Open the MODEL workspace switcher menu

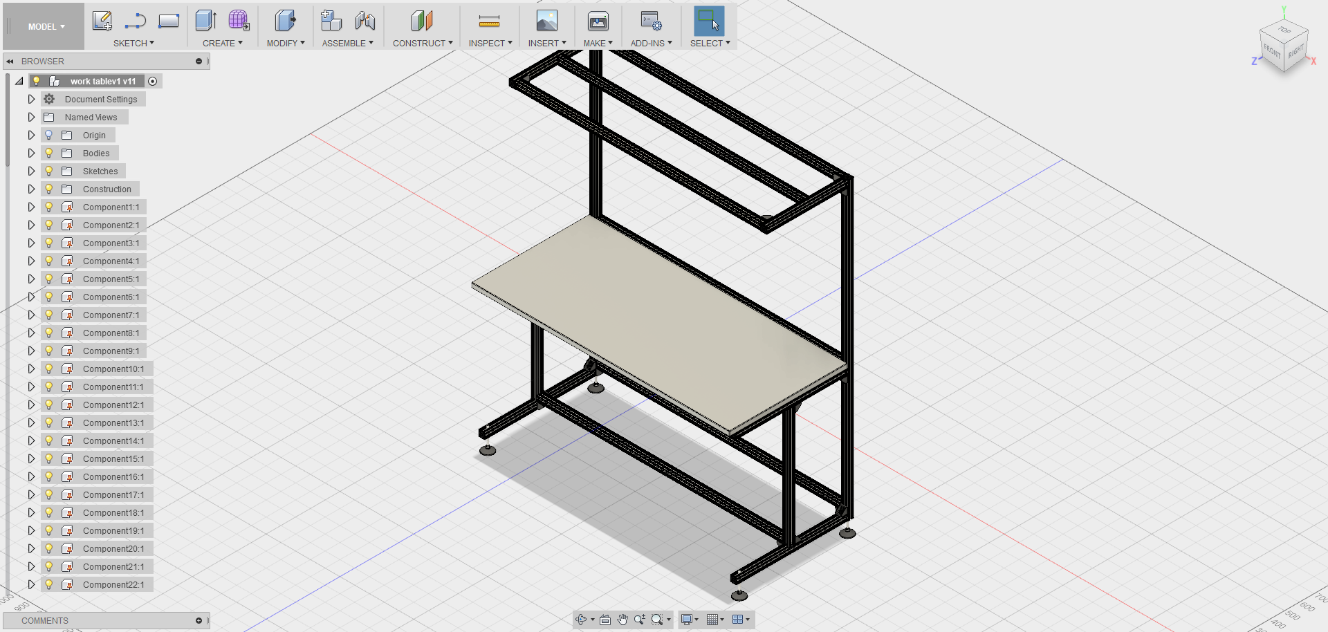coord(43,26)
